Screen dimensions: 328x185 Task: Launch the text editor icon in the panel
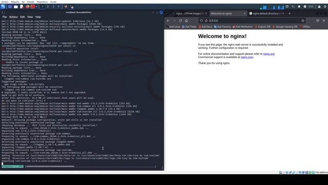(22, 7)
